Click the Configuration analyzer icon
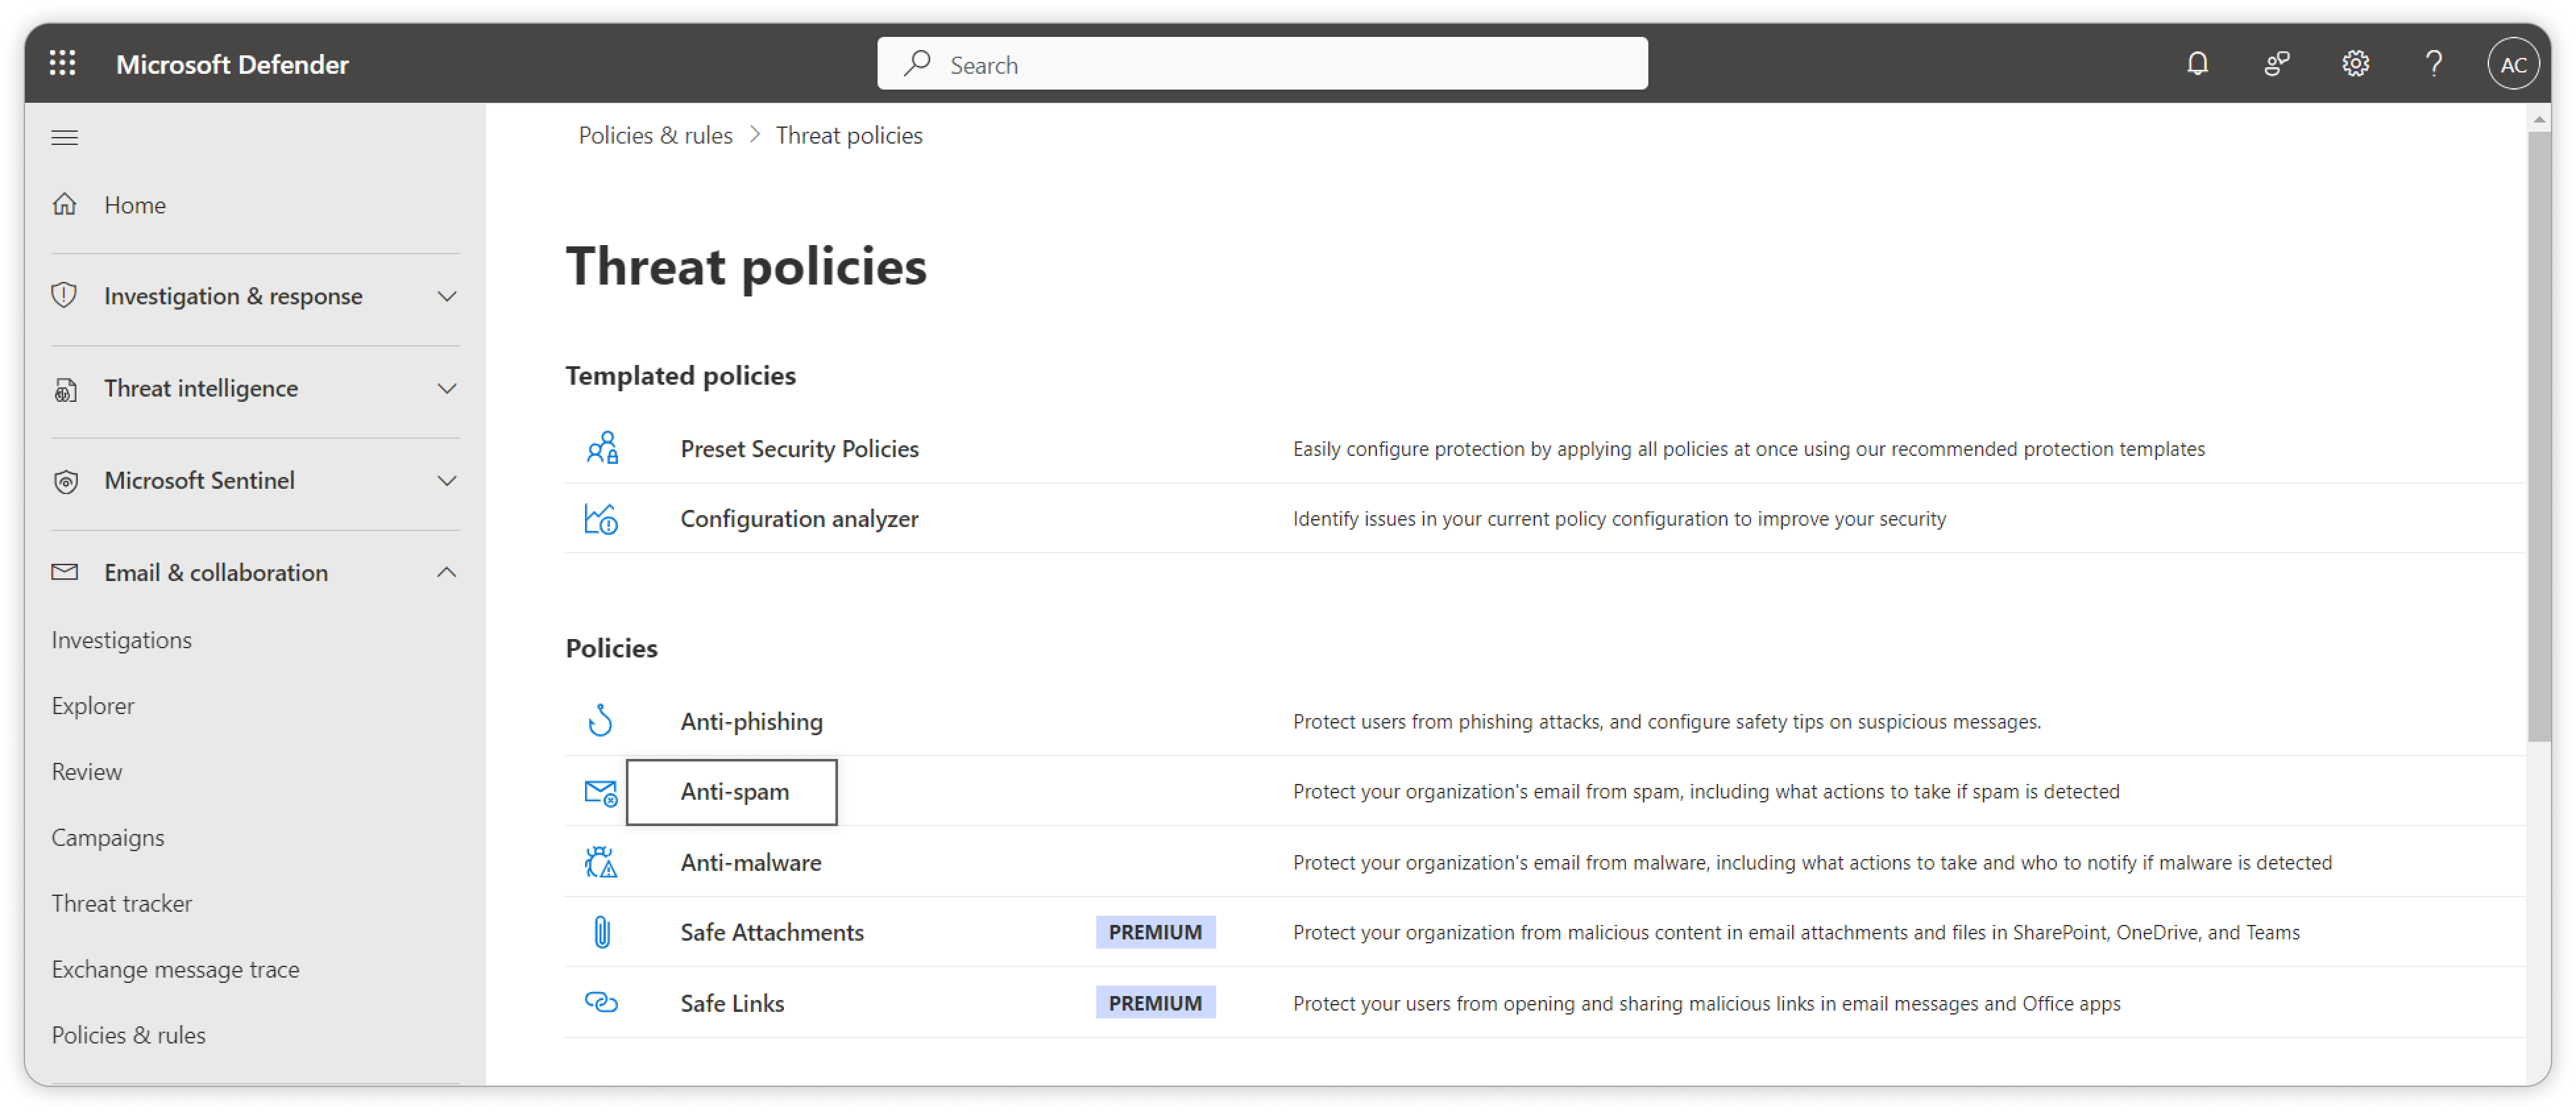The width and height of the screenshot is (2576, 1112). pyautogui.click(x=602, y=518)
